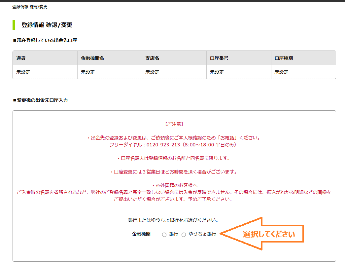
Task: Click the 登録情報 確認/変更 page heading
Action: (47, 25)
